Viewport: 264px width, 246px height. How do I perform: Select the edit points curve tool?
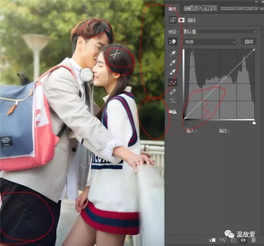(172, 82)
